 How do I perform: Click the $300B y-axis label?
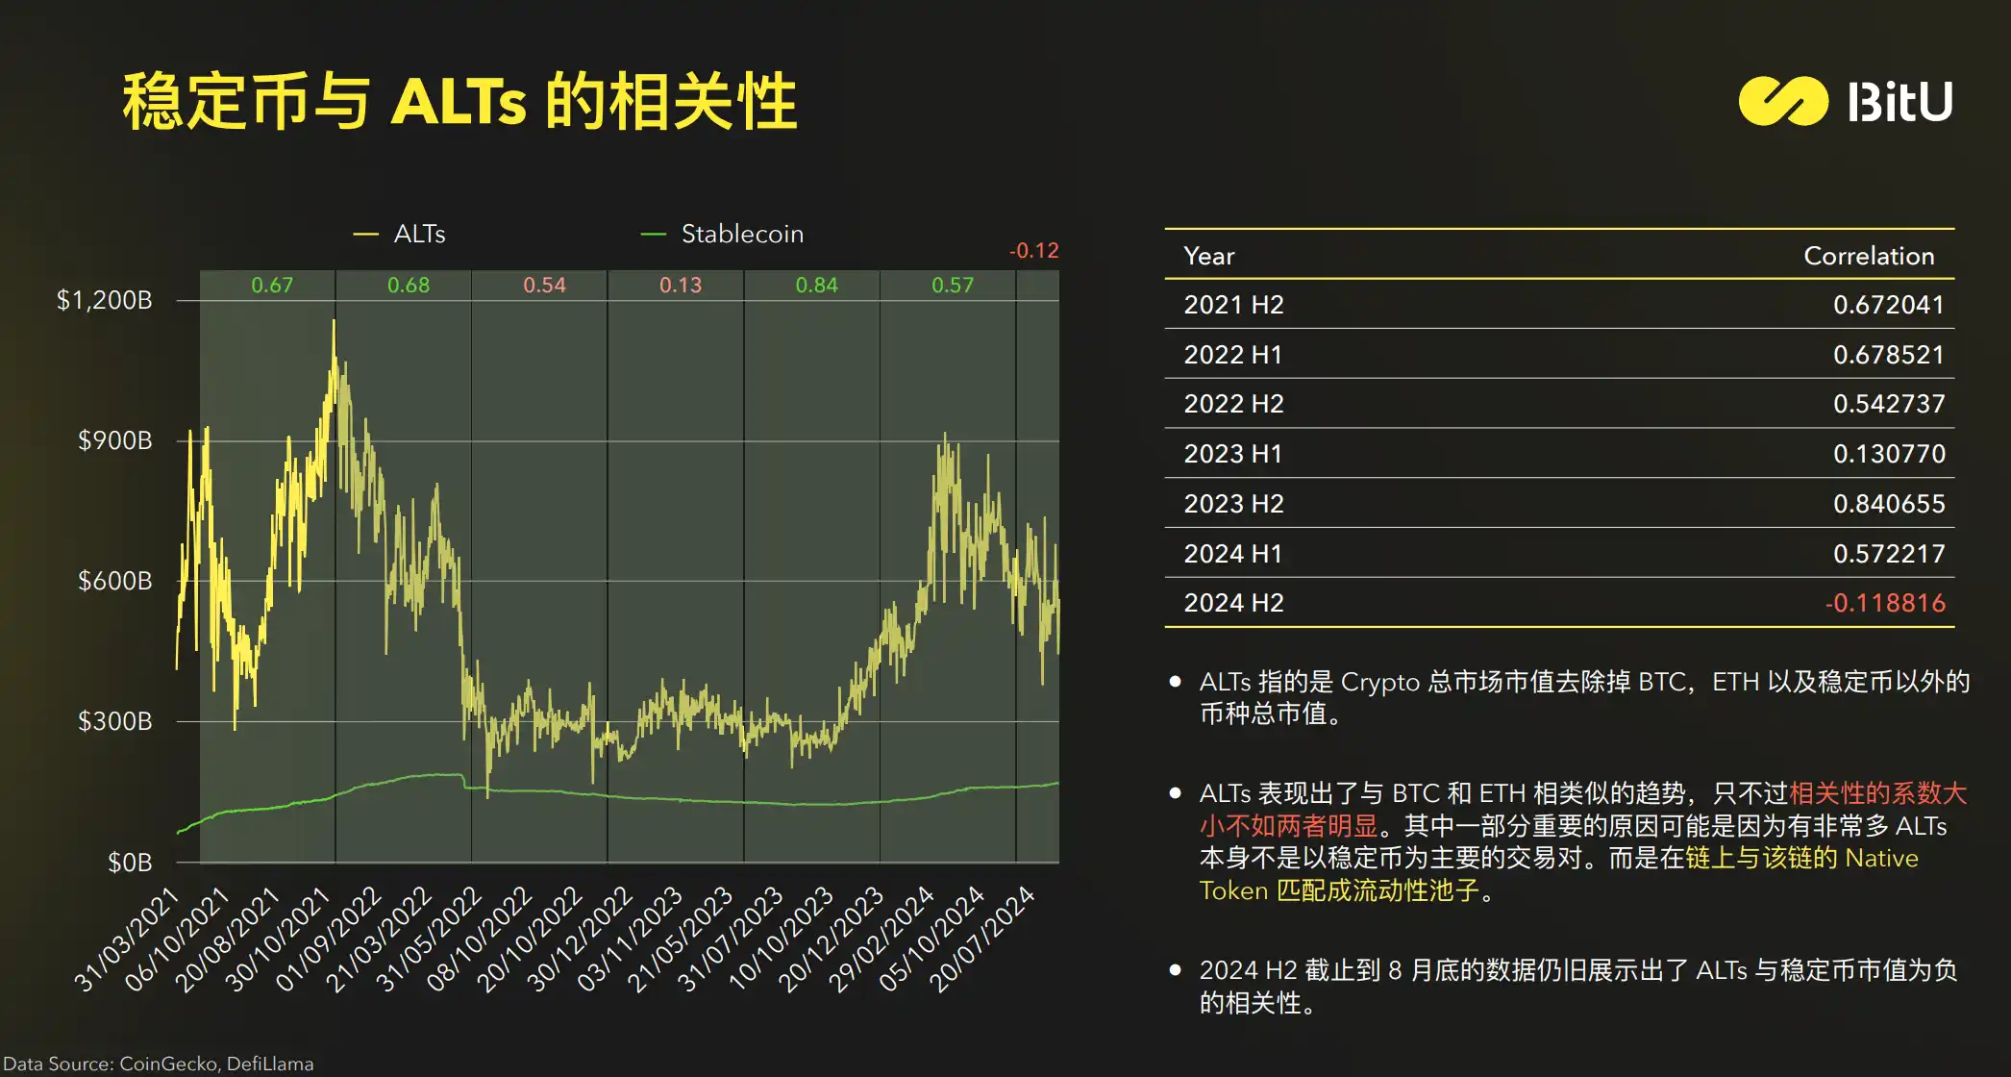click(x=114, y=721)
